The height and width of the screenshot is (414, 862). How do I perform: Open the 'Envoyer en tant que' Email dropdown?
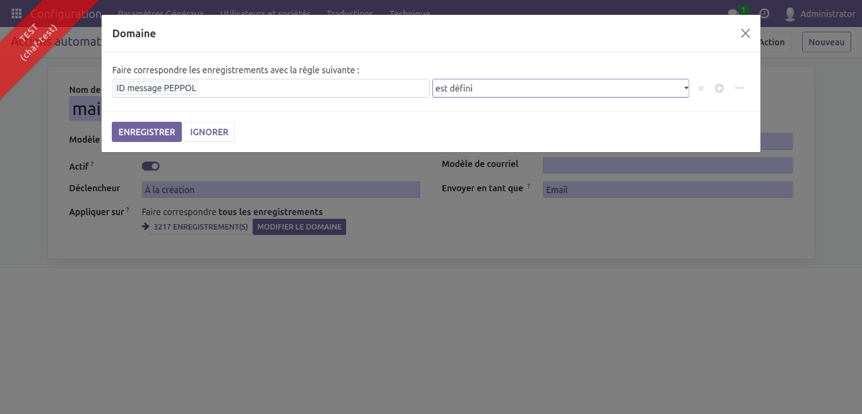click(x=667, y=190)
